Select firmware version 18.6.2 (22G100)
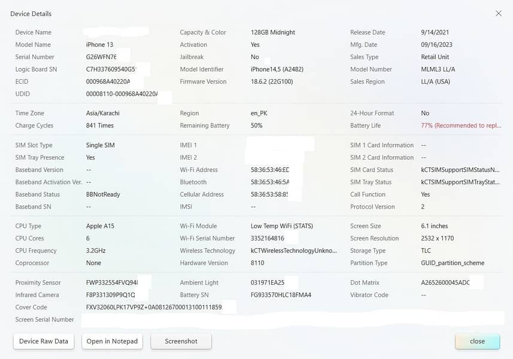 point(272,81)
